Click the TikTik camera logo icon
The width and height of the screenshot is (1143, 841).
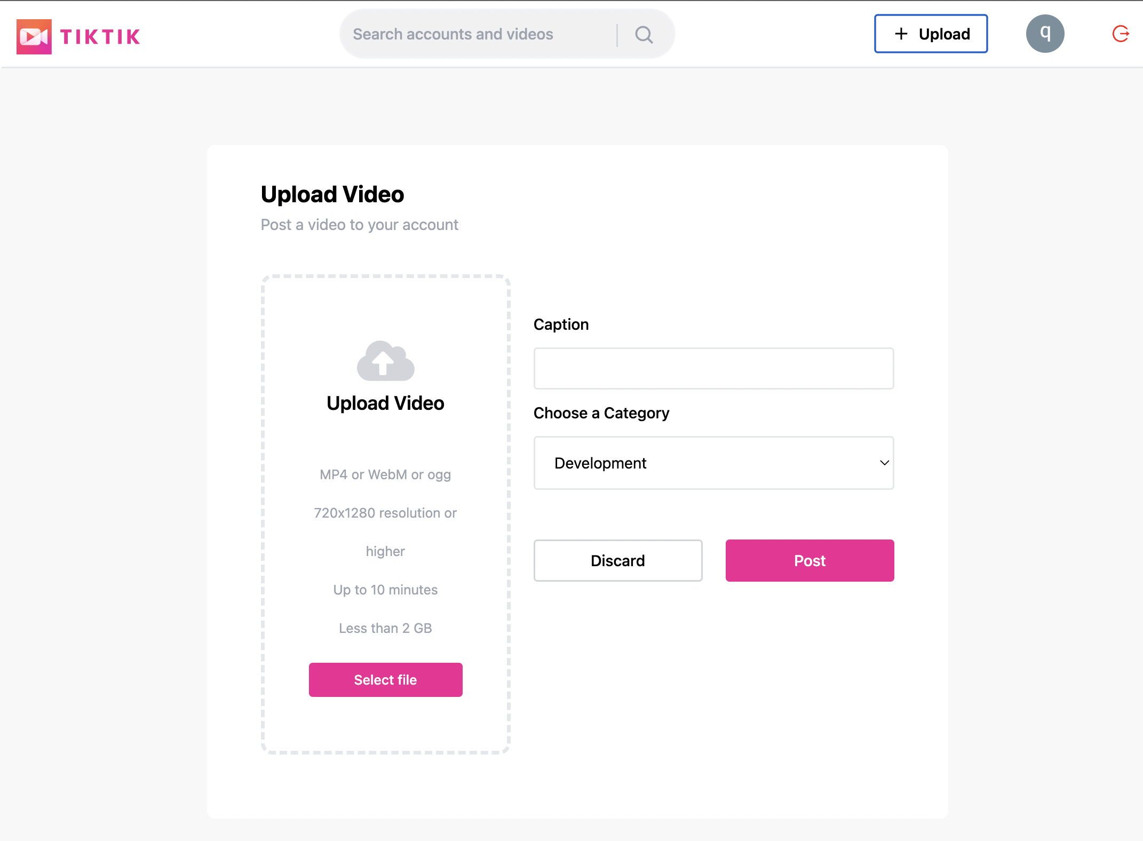click(34, 36)
